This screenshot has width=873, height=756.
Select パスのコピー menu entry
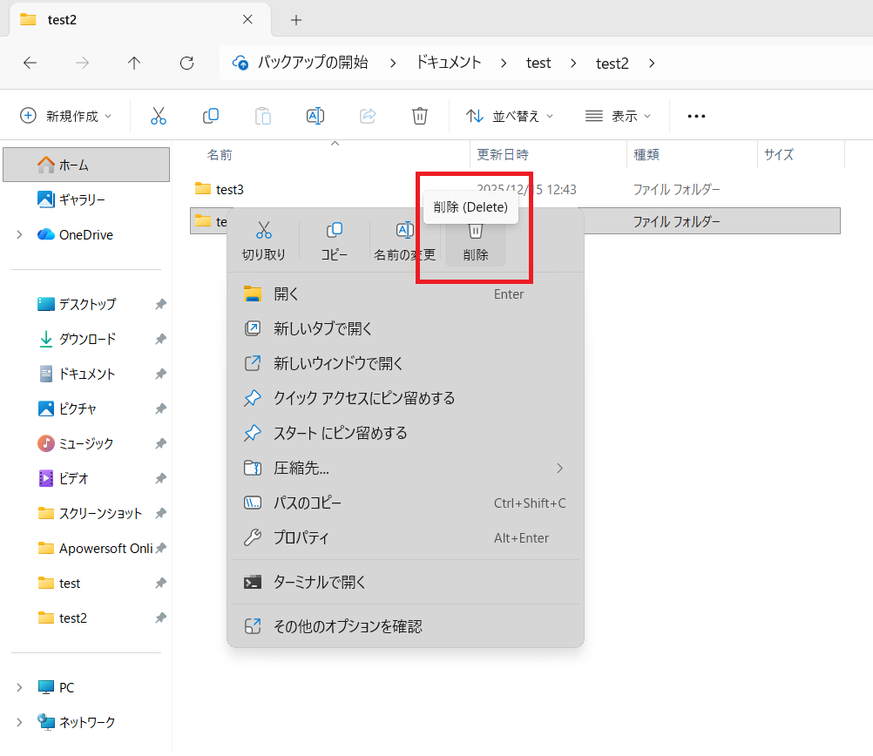pos(405,503)
